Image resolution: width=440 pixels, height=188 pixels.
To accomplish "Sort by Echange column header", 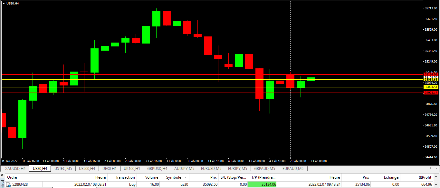I will coord(386,177).
